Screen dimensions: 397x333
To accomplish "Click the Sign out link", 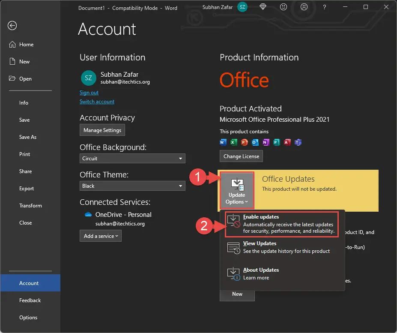I will point(89,93).
